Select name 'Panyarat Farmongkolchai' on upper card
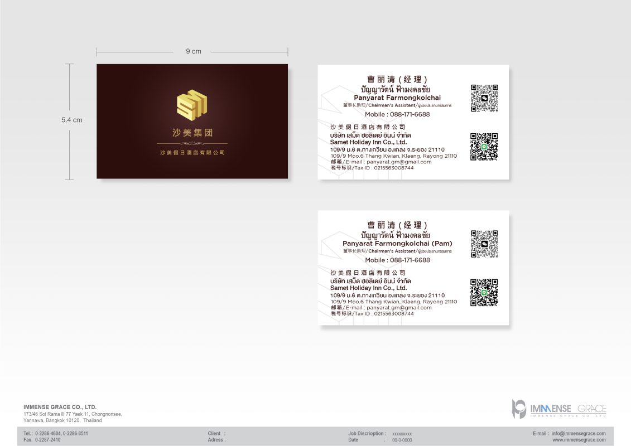The width and height of the screenshot is (631, 446). tap(397, 98)
